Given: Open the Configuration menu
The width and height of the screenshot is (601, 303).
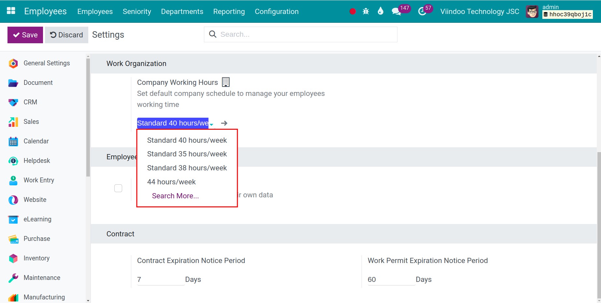Looking at the screenshot, I should [x=277, y=11].
